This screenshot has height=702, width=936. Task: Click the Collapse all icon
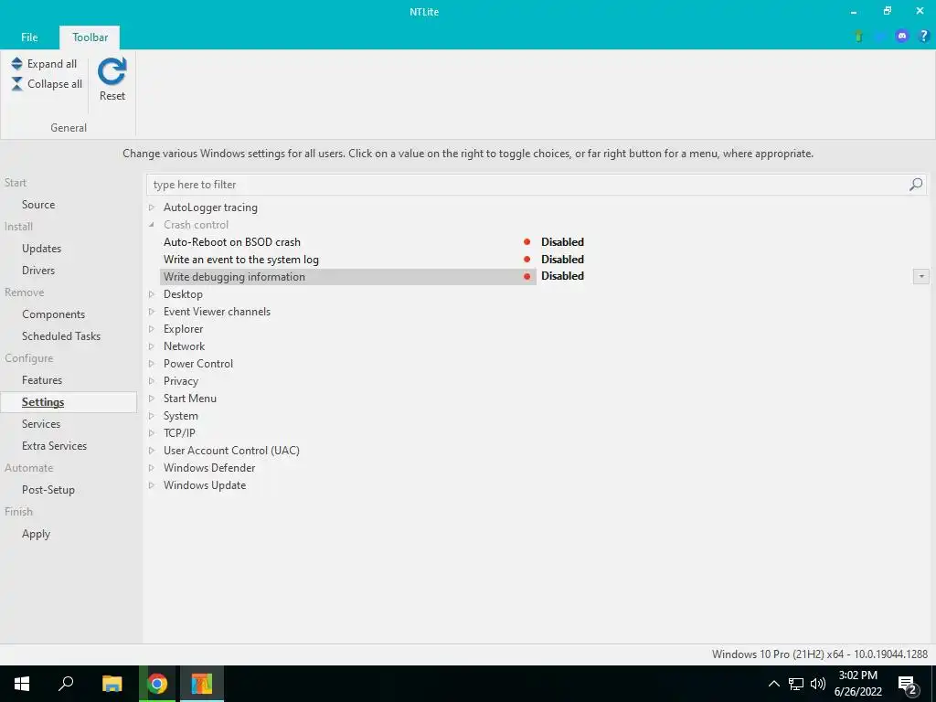(x=16, y=83)
